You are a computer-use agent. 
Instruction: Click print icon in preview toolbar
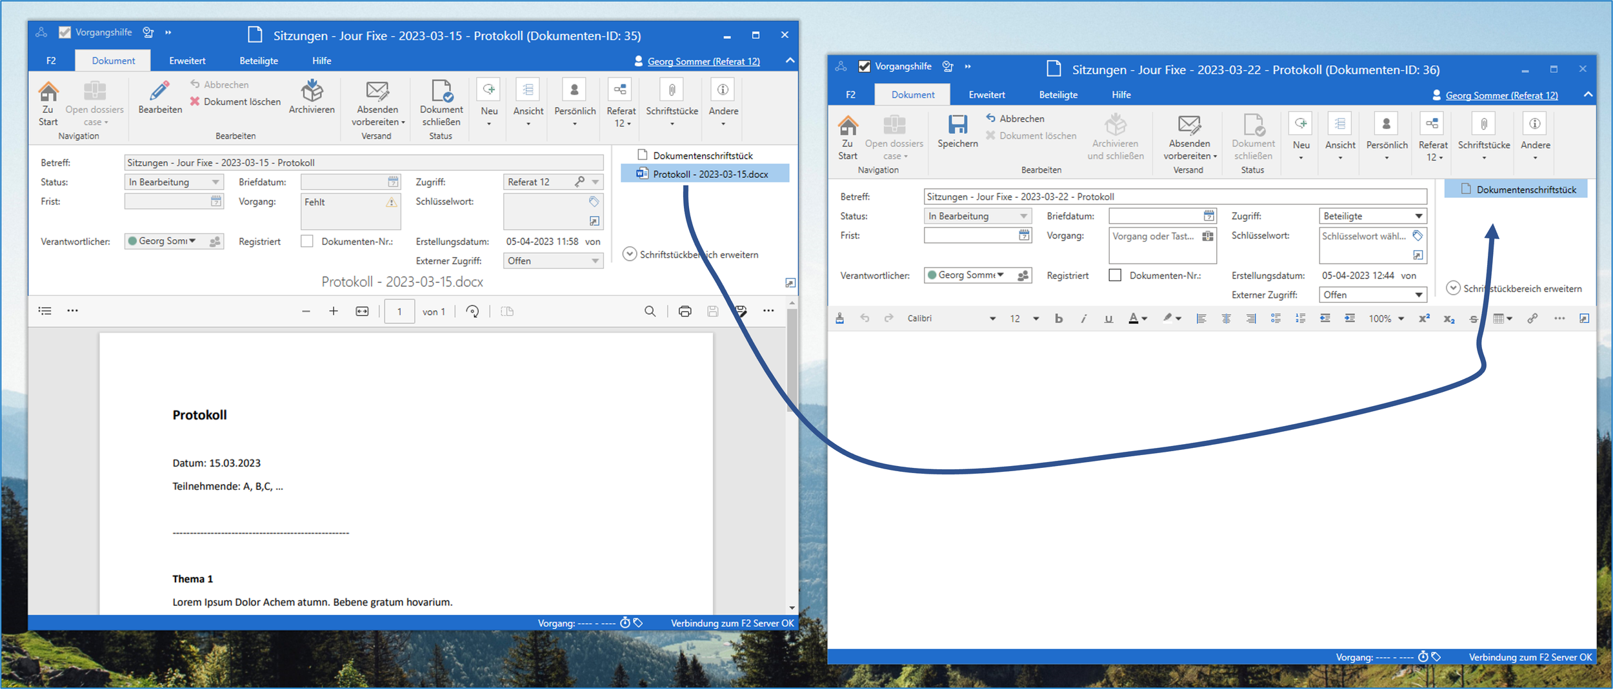pyautogui.click(x=685, y=311)
